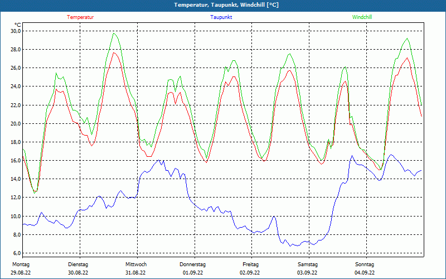This screenshot has width=446, height=279.
Task: Click the °C unit label
Action: click(18, 25)
